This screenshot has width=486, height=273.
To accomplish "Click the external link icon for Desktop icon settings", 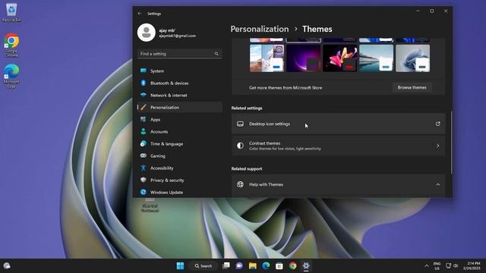I will (x=438, y=124).
